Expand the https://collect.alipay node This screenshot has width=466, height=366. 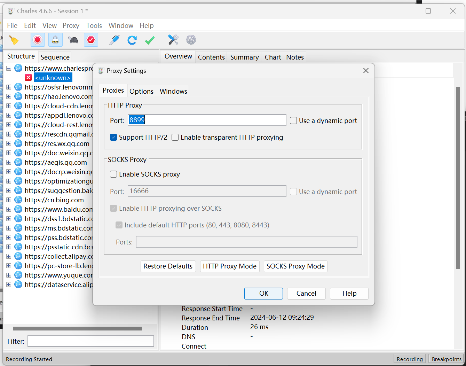click(9, 256)
